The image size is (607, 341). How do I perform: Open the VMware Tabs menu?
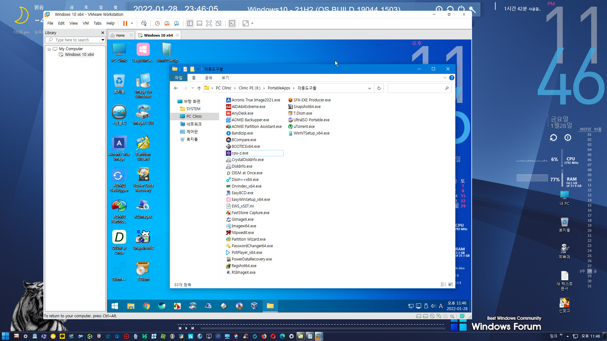[x=97, y=23]
